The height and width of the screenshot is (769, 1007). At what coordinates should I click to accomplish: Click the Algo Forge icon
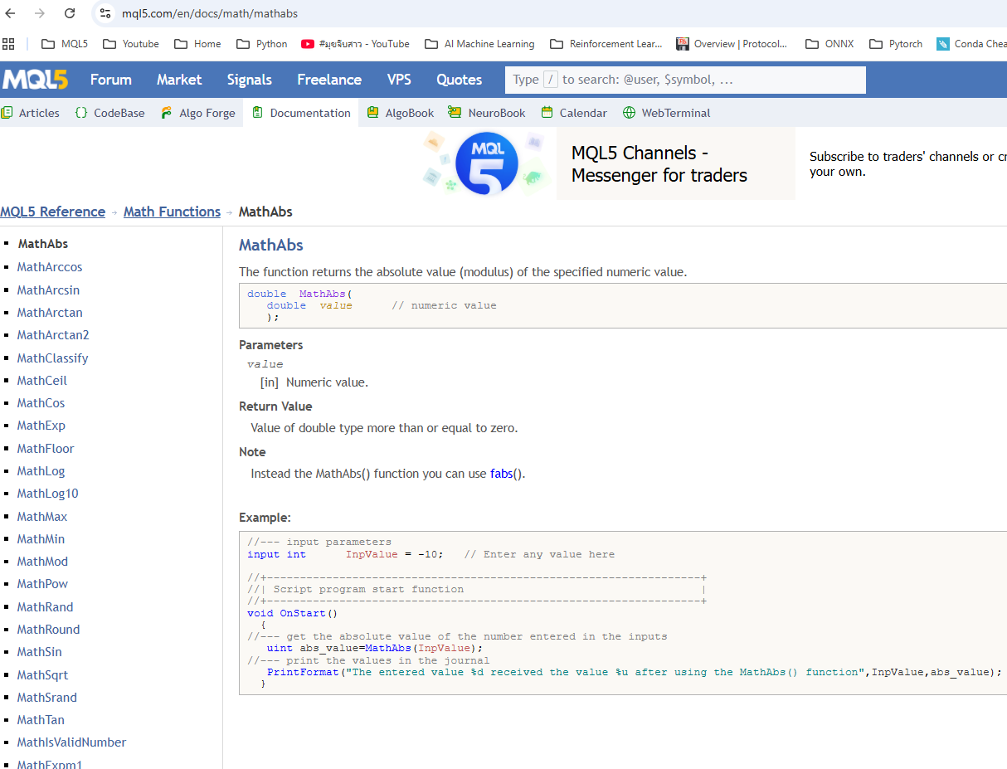[167, 113]
